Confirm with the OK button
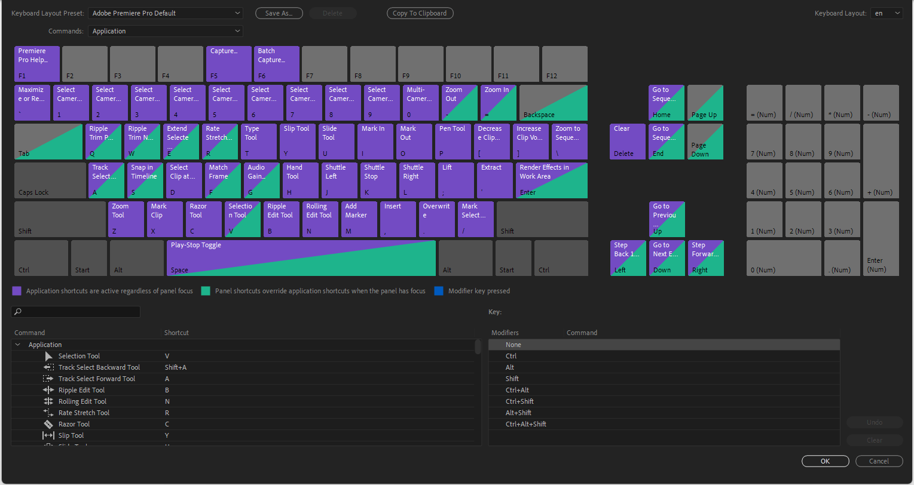Viewport: 914px width, 485px height. pyautogui.click(x=826, y=461)
